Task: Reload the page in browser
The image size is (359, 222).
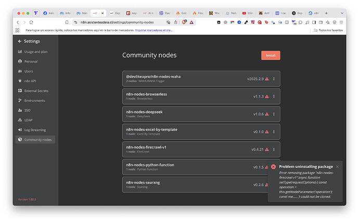Action: (x=31, y=22)
